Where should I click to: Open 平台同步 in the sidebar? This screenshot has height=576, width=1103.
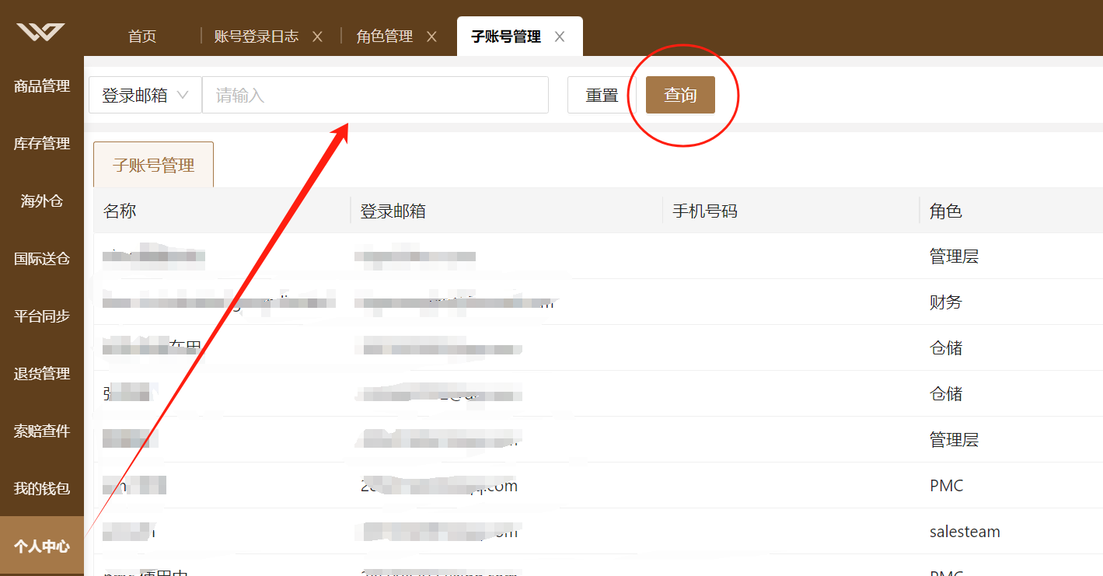[x=42, y=316]
